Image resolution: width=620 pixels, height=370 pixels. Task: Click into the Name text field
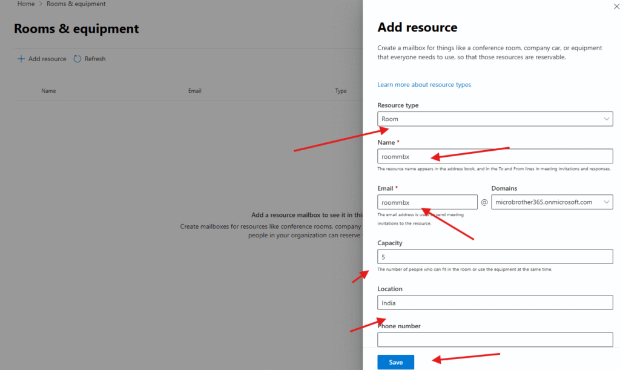[495, 156]
